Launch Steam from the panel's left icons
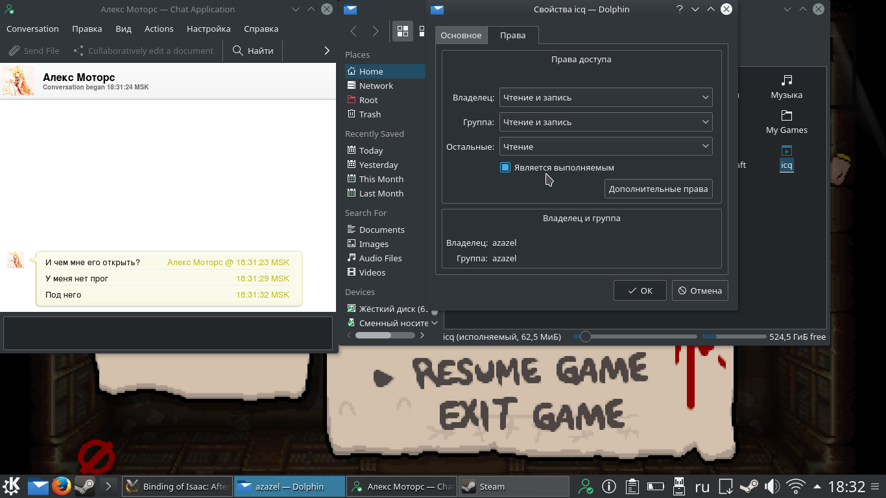 [84, 486]
